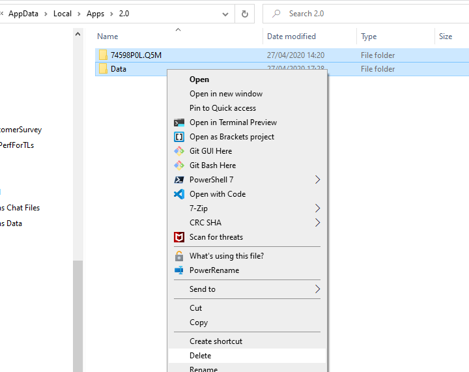Choose Git GUI Here
Image resolution: width=469 pixels, height=372 pixels.
tap(247, 151)
